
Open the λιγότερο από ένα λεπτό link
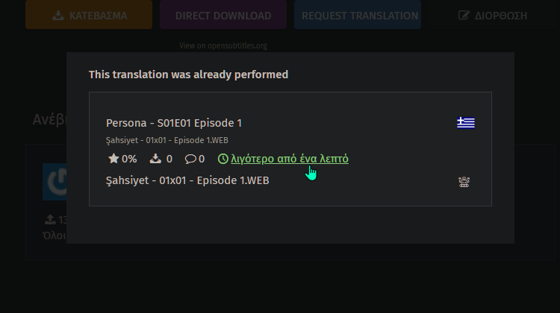click(290, 159)
